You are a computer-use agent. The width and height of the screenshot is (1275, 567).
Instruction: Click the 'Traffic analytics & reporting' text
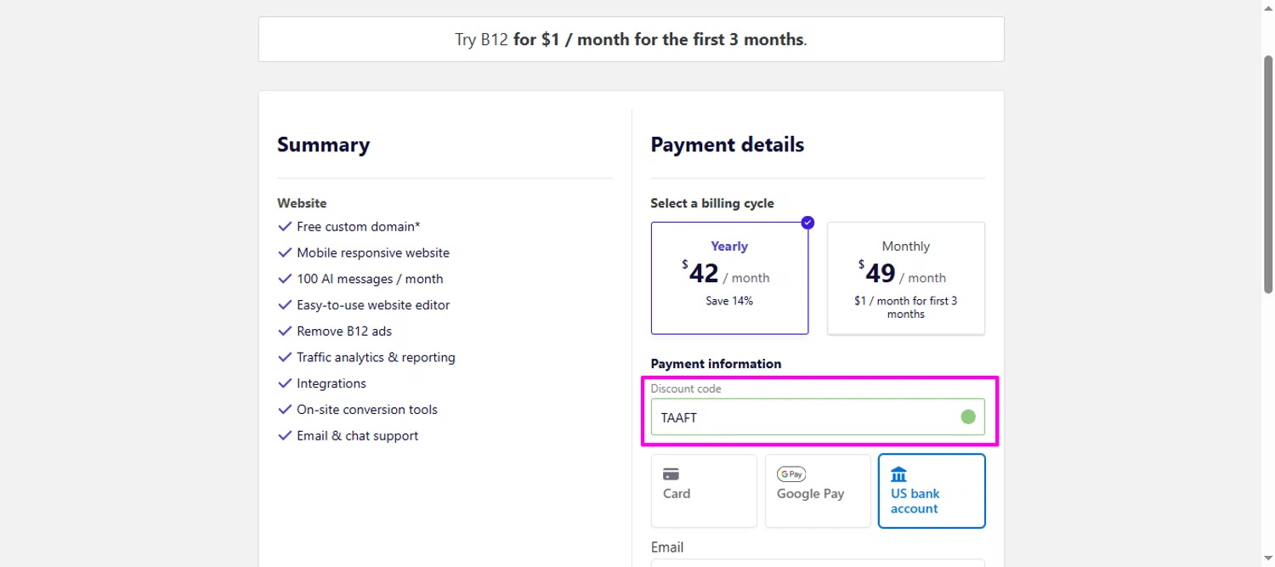pyautogui.click(x=376, y=358)
